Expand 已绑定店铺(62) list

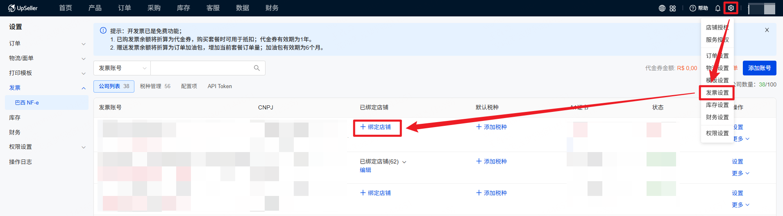coord(404,162)
